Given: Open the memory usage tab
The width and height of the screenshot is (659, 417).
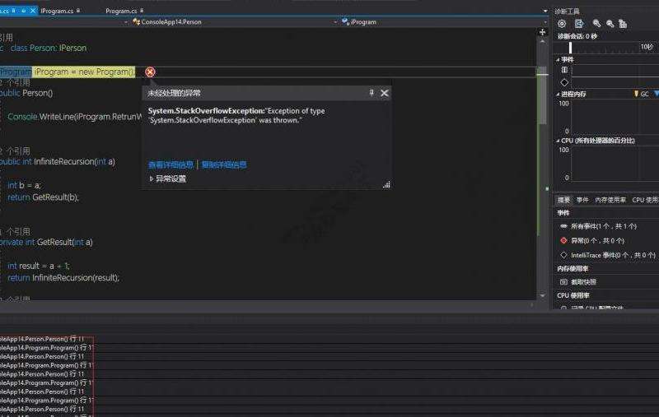Looking at the screenshot, I should tap(610, 200).
